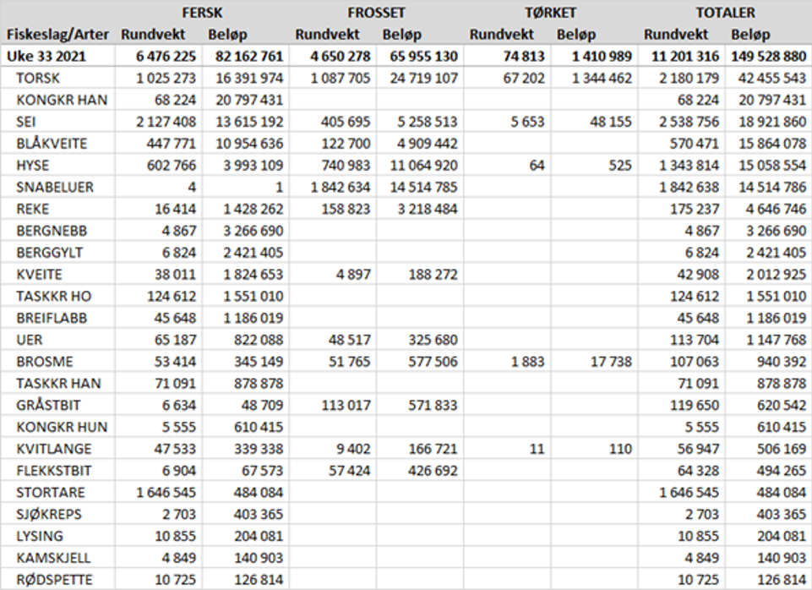Click the BERGGYLT species cell
Image resolution: width=812 pixels, height=590 pixels.
tap(49, 253)
